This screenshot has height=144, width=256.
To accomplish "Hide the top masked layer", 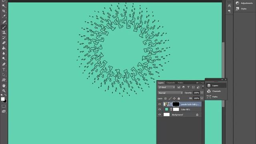I will point(160,104).
